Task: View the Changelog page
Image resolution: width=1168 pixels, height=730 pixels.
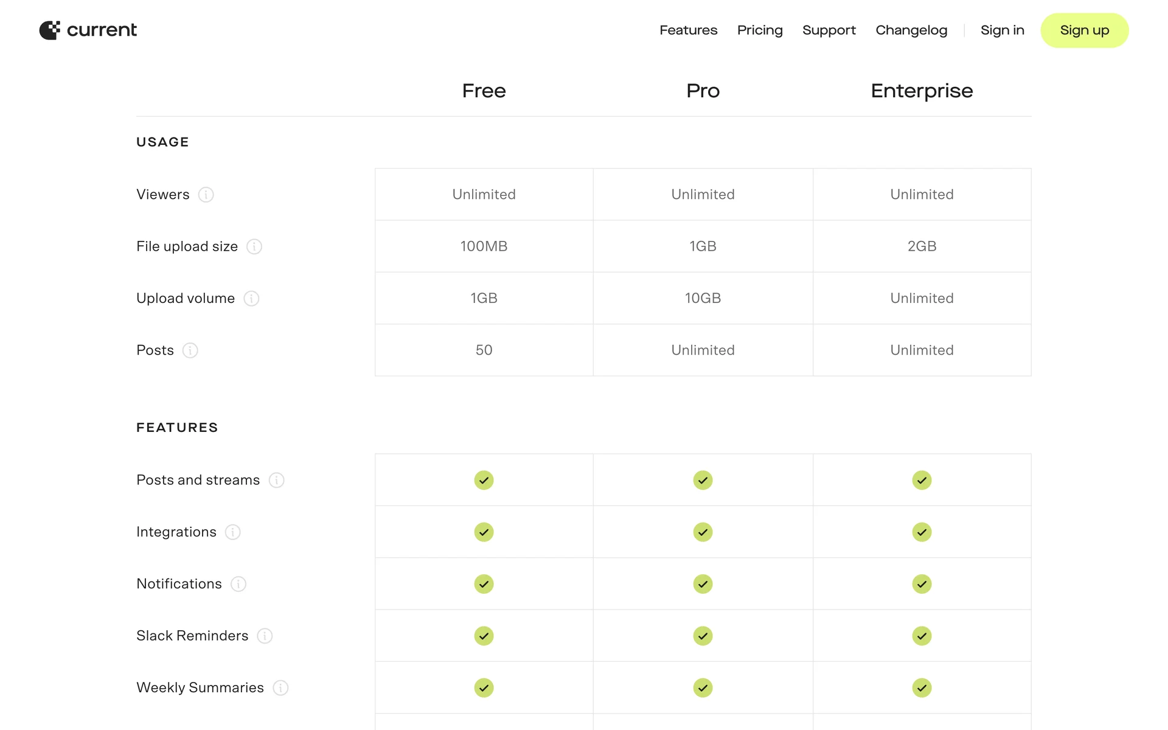Action: [911, 30]
